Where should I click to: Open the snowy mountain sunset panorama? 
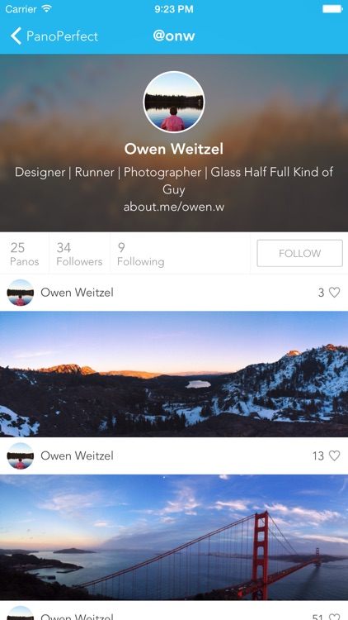[174, 374]
